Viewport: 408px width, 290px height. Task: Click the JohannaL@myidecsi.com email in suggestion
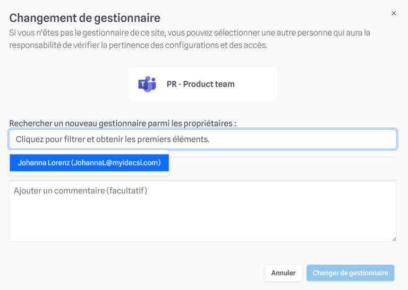coord(116,163)
